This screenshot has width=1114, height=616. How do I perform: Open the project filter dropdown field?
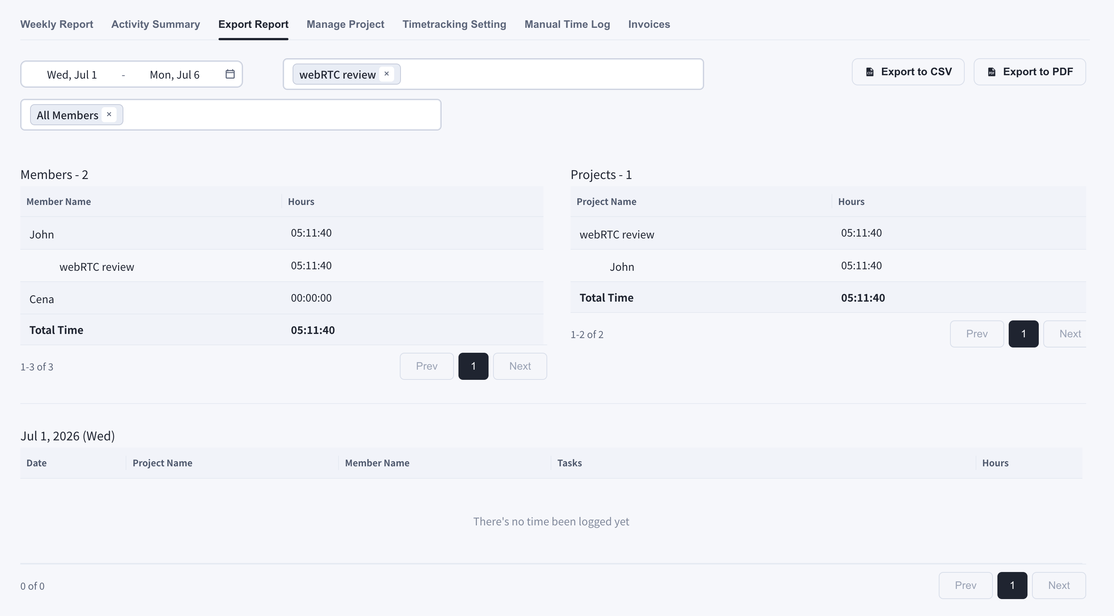click(x=493, y=74)
